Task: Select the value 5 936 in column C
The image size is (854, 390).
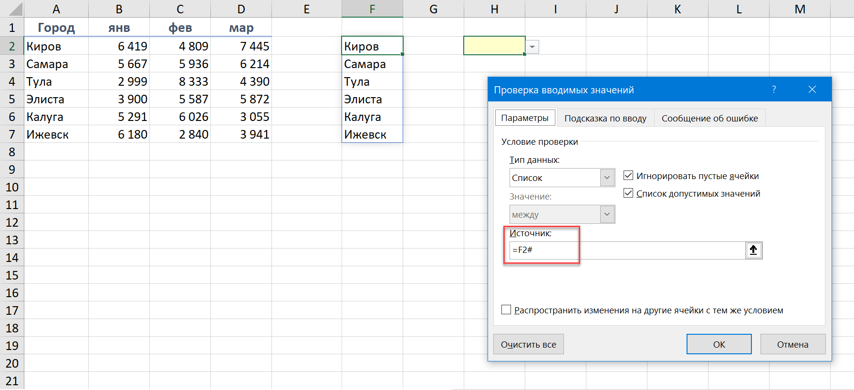Action: tap(180, 64)
